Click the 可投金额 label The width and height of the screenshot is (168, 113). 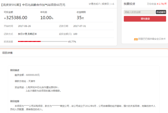coord(8,12)
